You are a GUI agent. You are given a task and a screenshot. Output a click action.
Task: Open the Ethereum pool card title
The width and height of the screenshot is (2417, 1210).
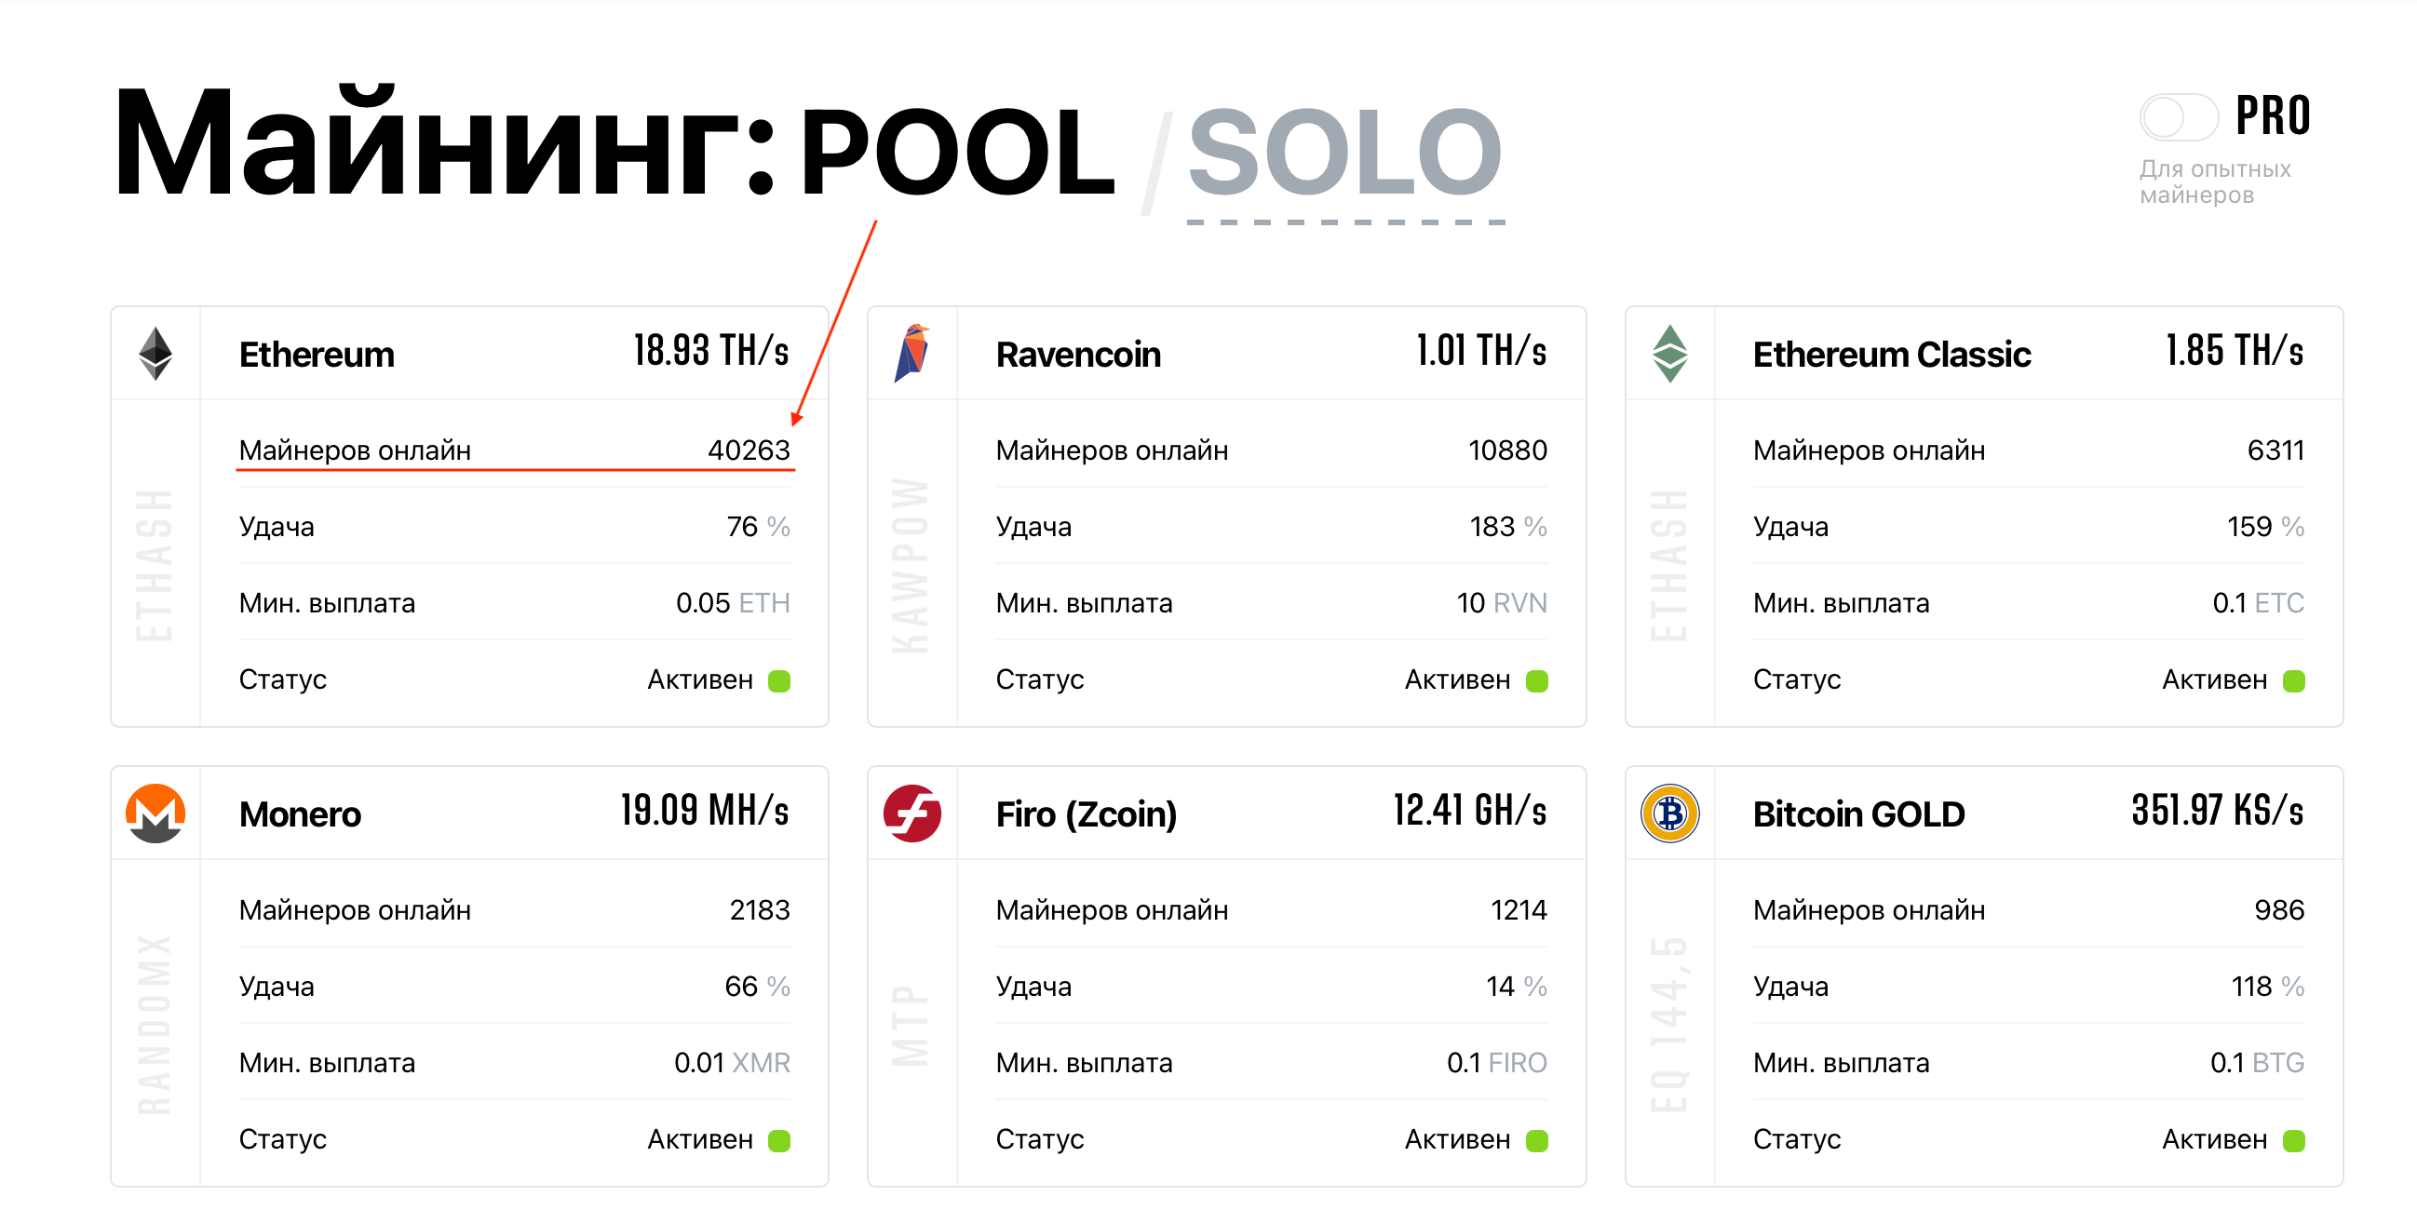[317, 355]
